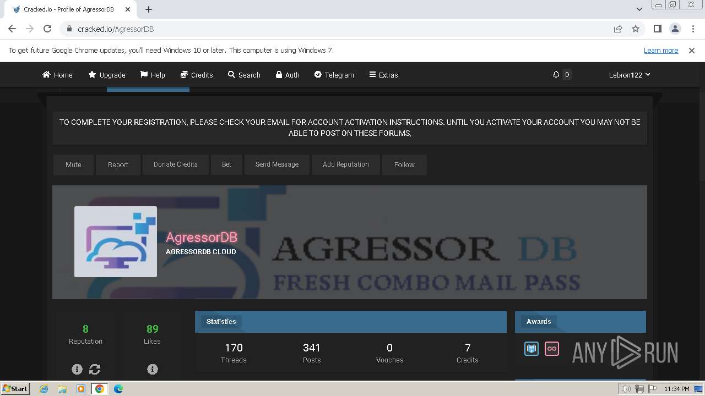Open the Auth menu item
705x396 pixels.
pos(288,75)
